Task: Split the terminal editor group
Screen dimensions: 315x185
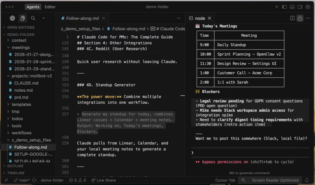Action: pyautogui.click(x=292, y=18)
